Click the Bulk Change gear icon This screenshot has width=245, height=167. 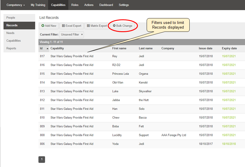(x=114, y=26)
